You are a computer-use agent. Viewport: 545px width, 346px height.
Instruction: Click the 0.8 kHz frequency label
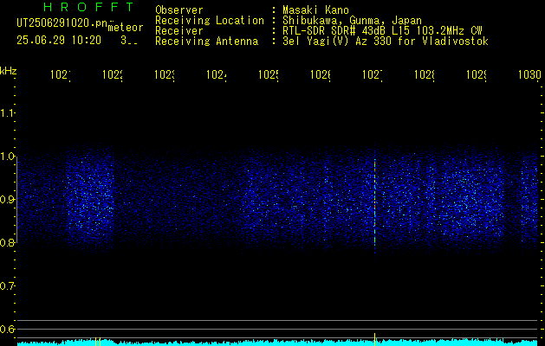[7, 242]
